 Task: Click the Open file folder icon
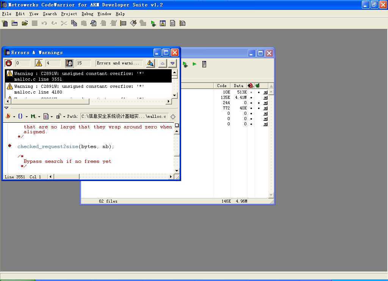point(25,23)
